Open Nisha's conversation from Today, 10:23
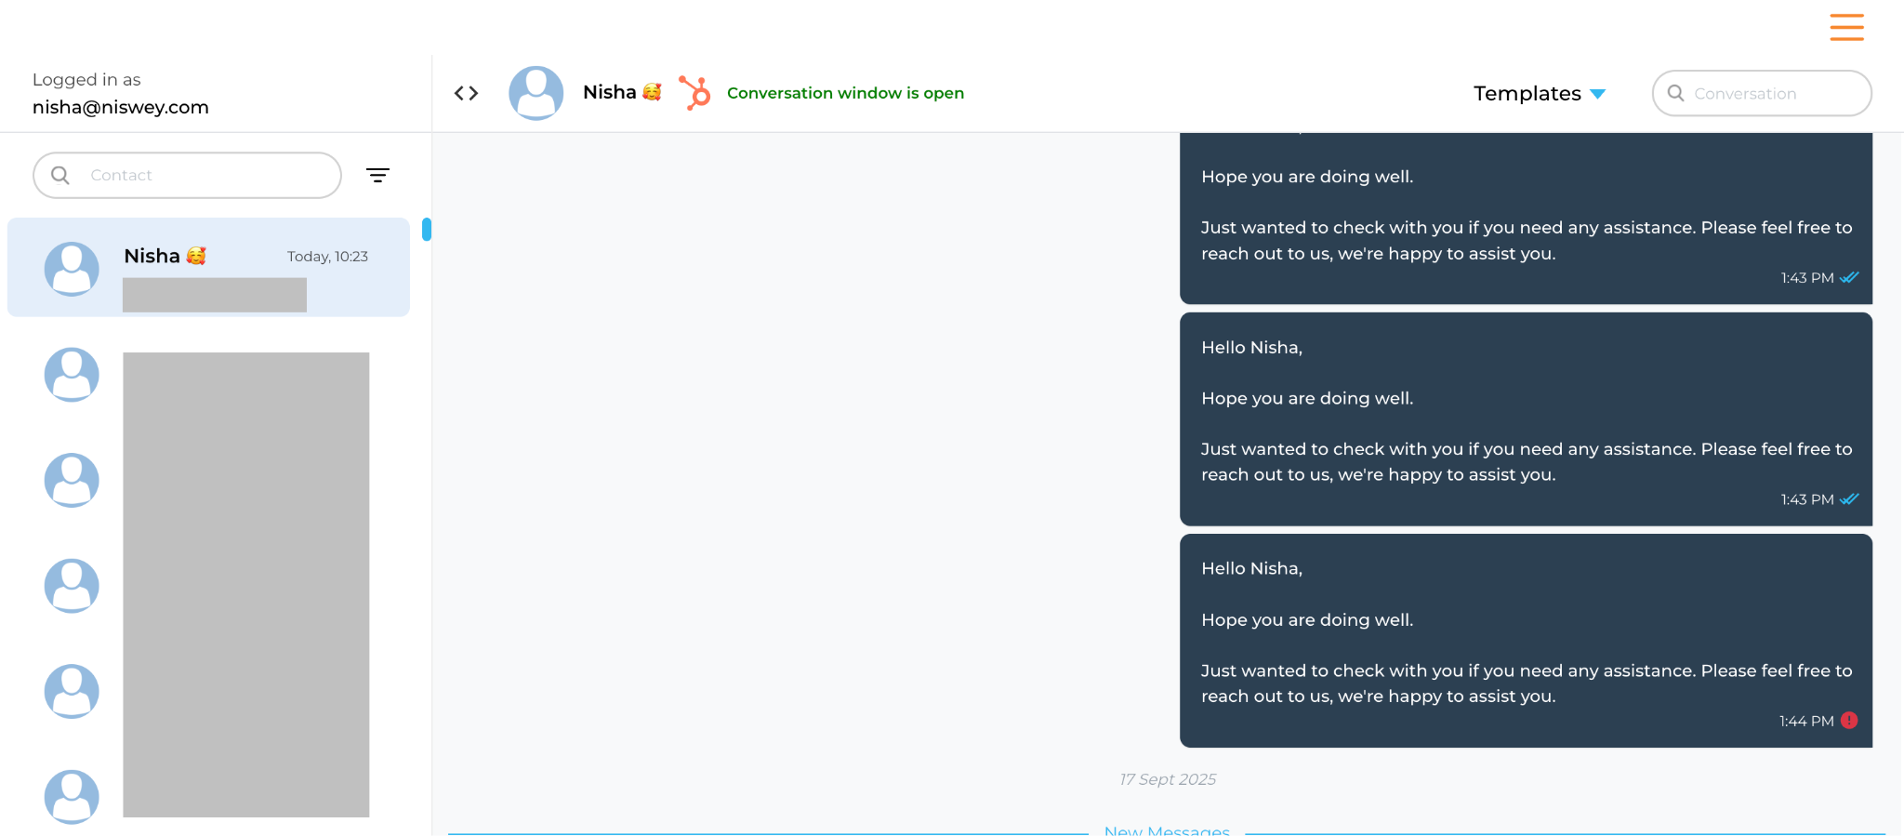This screenshot has width=1904, height=836. click(x=208, y=267)
